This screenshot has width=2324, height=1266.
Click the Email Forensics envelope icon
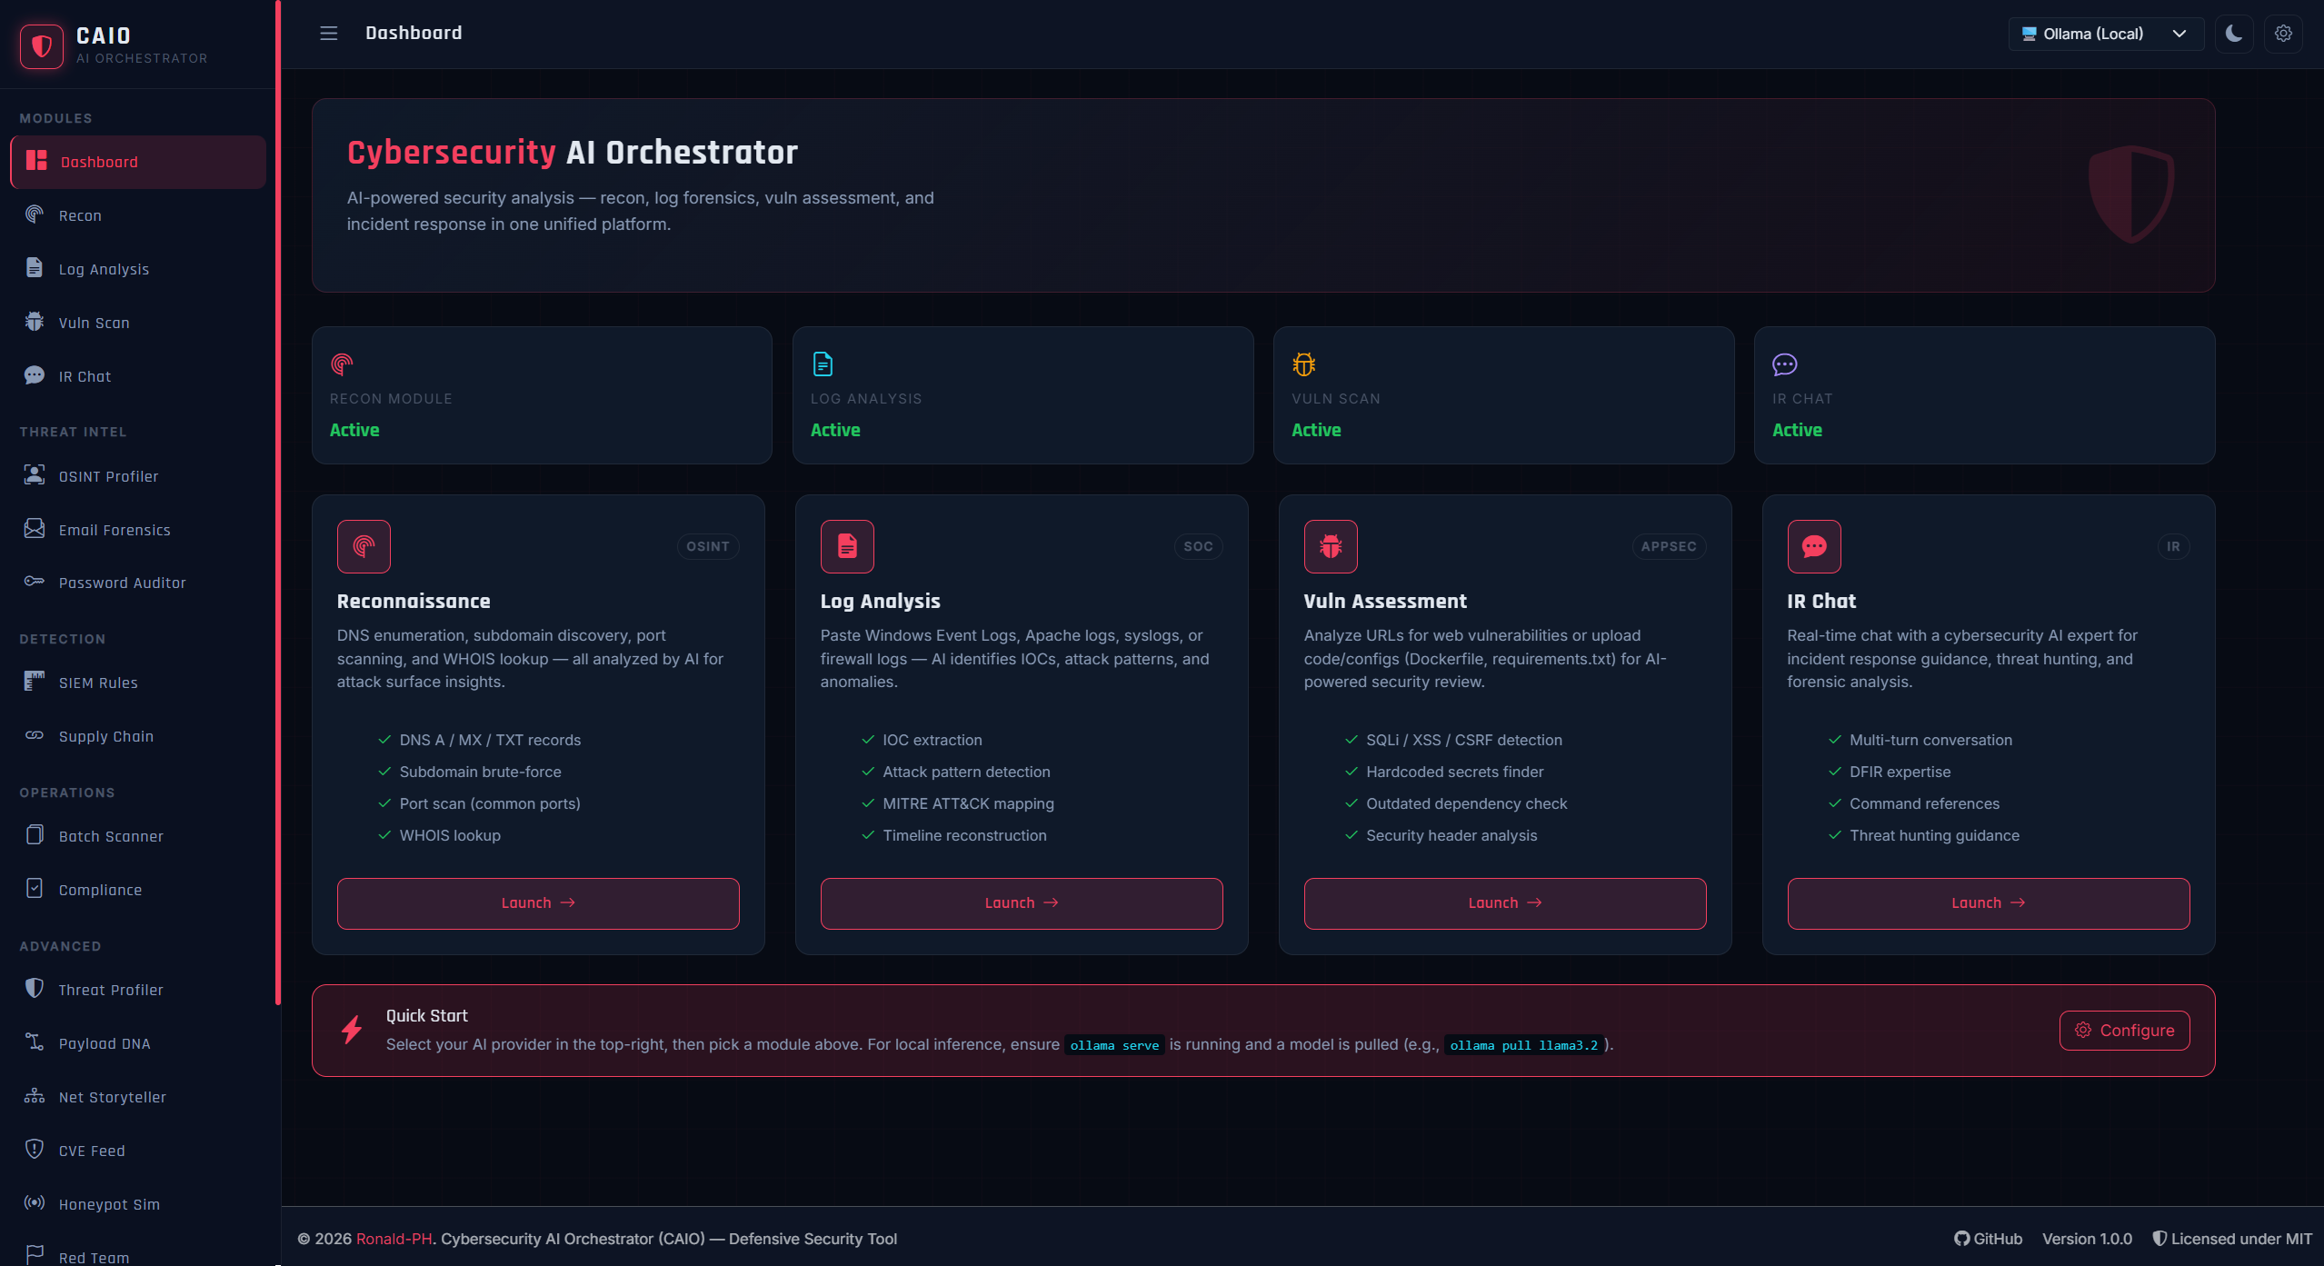tap(35, 528)
